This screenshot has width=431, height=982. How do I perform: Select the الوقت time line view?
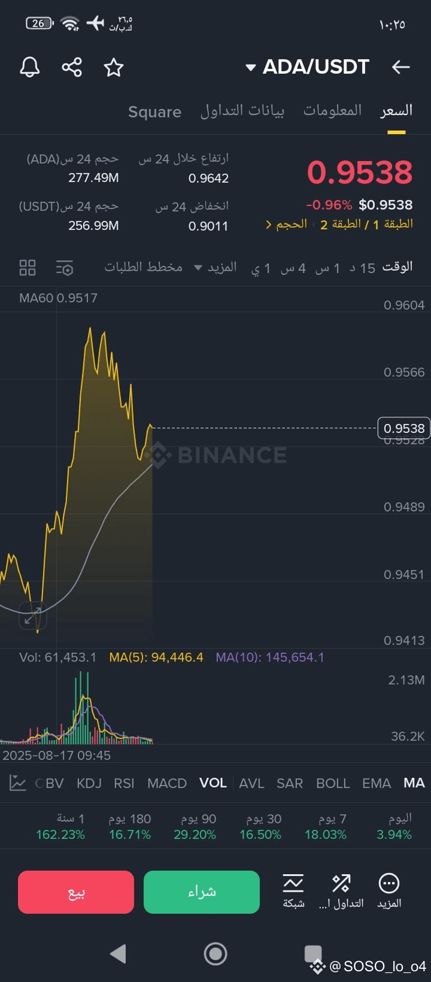(x=397, y=267)
